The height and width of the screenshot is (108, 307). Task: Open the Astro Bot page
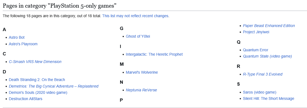(17, 37)
